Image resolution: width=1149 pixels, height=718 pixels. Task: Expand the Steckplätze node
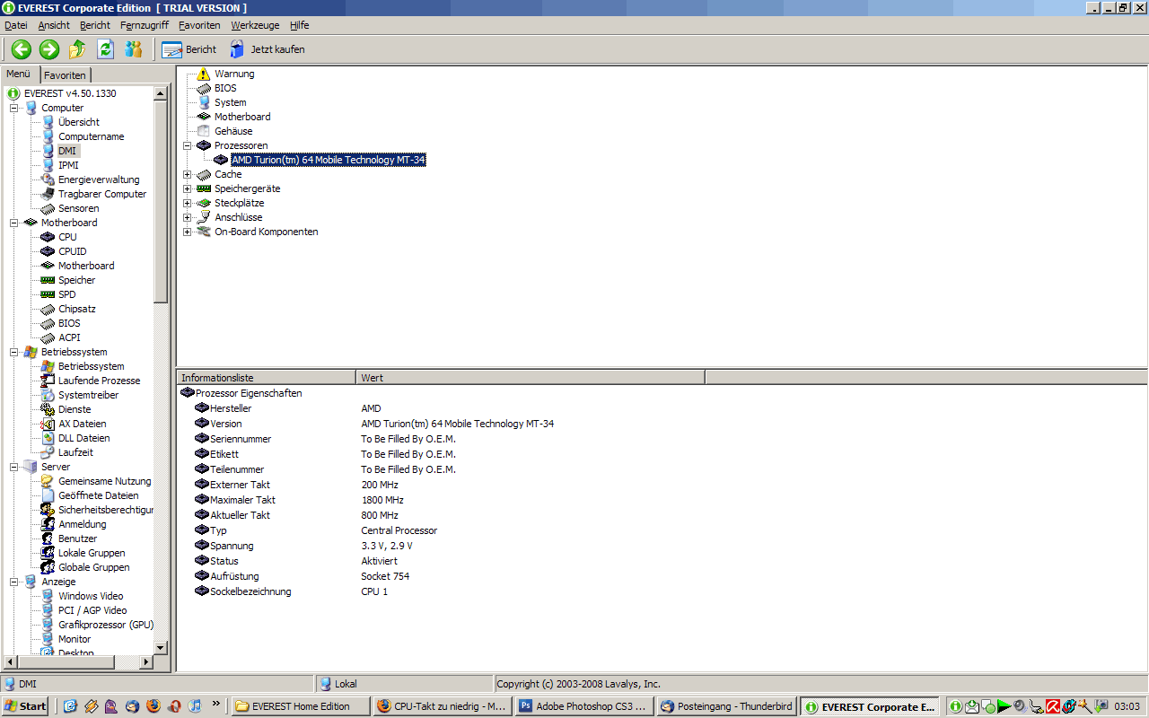tap(188, 203)
